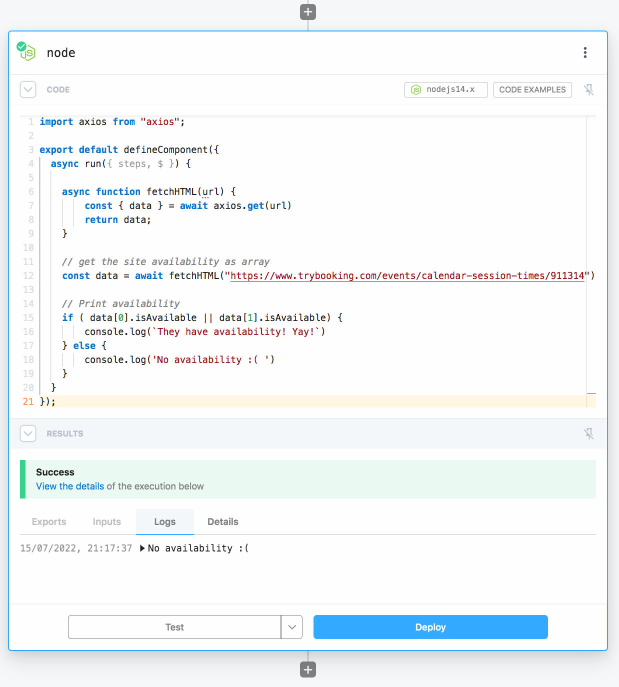Collapse the CODE section chevron
The width and height of the screenshot is (619, 687).
[x=28, y=89]
